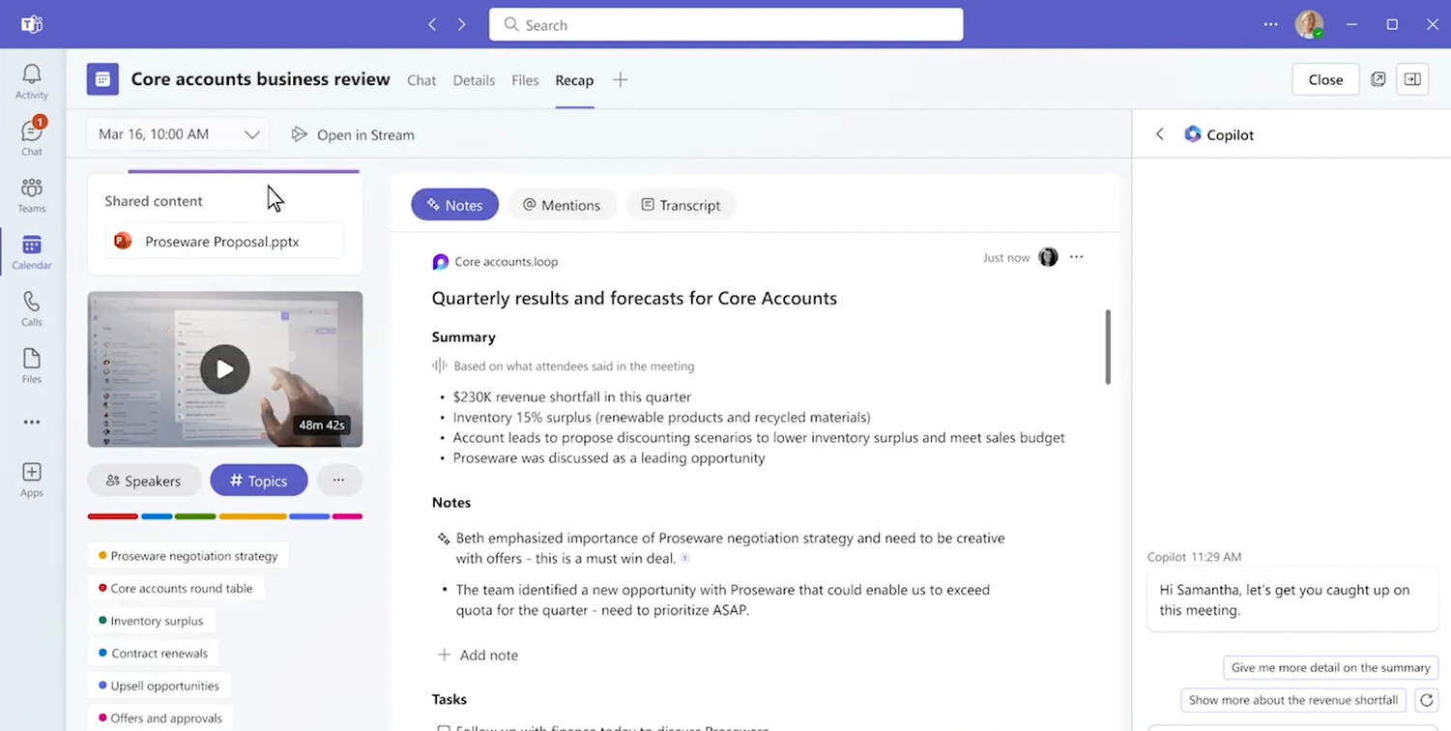Image resolution: width=1451 pixels, height=731 pixels.
Task: Click the pop-out window icon beside Close
Action: click(x=1378, y=79)
